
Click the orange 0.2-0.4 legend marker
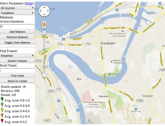(2, 115)
